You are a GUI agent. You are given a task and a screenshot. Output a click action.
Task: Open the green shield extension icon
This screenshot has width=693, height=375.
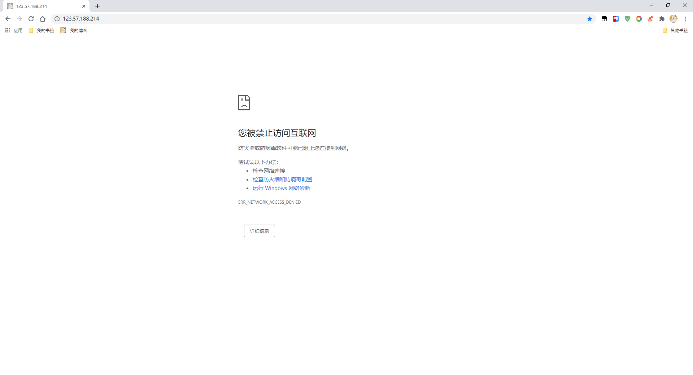pos(627,19)
